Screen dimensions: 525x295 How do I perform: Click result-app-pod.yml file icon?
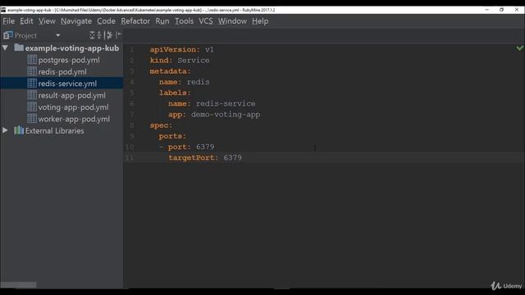tap(32, 95)
